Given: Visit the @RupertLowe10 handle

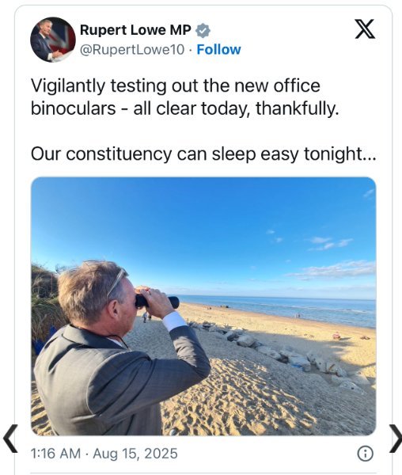Looking at the screenshot, I should [132, 50].
